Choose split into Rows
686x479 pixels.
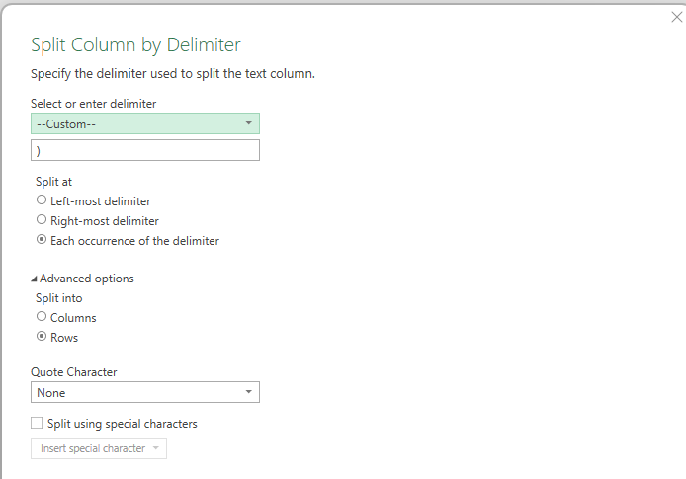click(42, 336)
